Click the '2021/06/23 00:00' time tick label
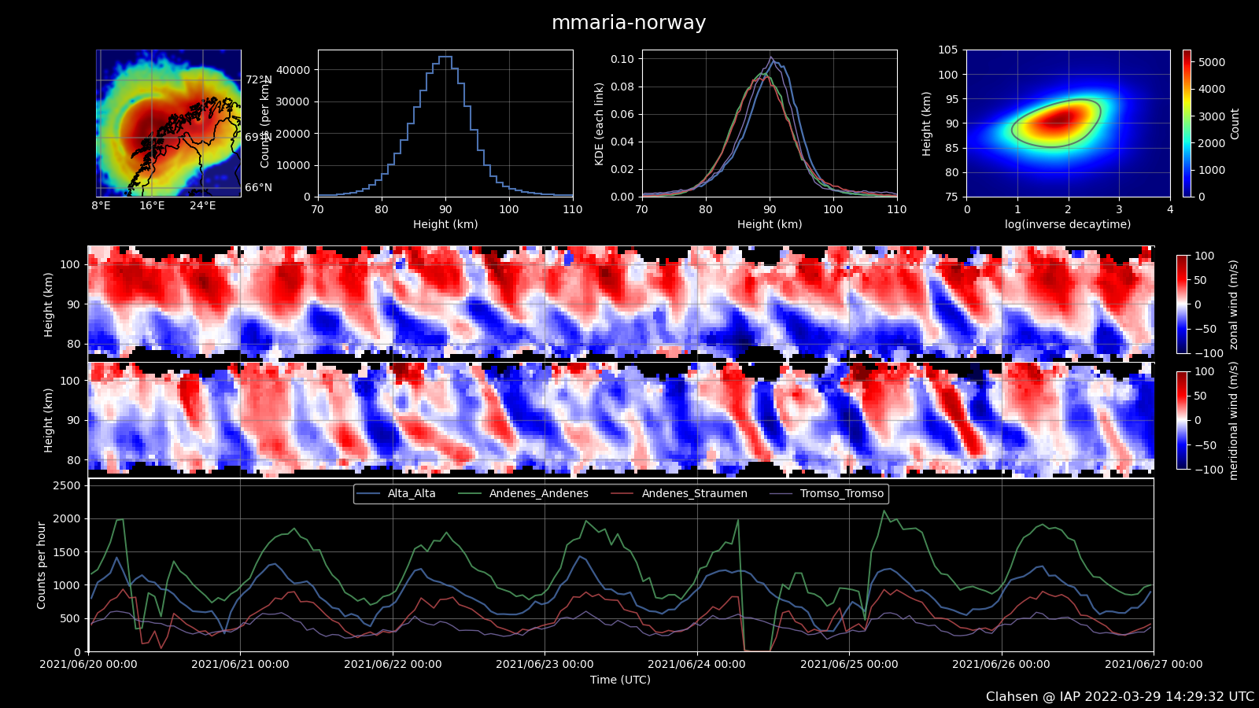 (x=545, y=664)
